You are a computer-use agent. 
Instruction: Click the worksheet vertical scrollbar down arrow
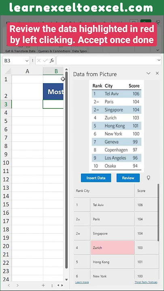(66, 280)
